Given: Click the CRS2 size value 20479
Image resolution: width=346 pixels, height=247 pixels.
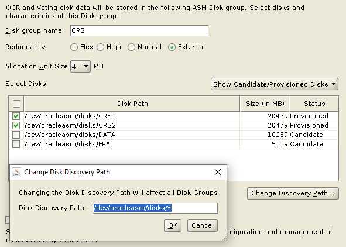Looking at the screenshot, I should 278,125.
